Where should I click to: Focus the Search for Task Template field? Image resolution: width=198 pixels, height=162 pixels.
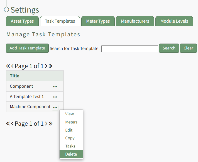pyautogui.click(x=130, y=49)
